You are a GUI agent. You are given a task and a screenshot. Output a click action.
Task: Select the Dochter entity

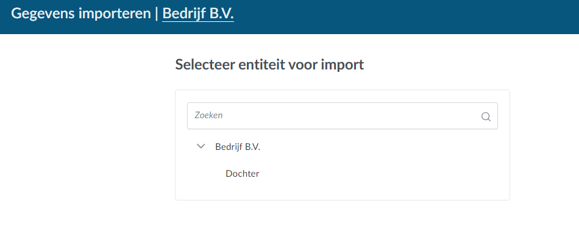click(x=242, y=174)
